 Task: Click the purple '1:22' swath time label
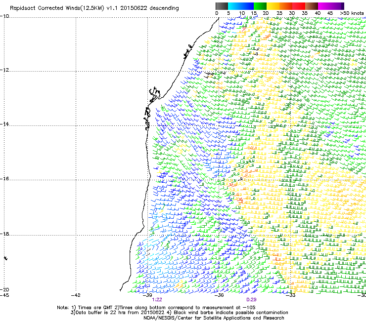pyautogui.click(x=157, y=300)
